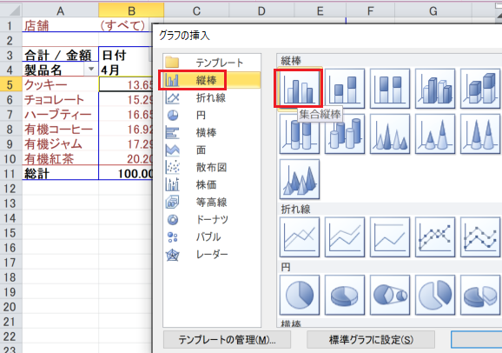Select cell A5 クッキー
Viewport: 502px width, 353px height.
61,84
